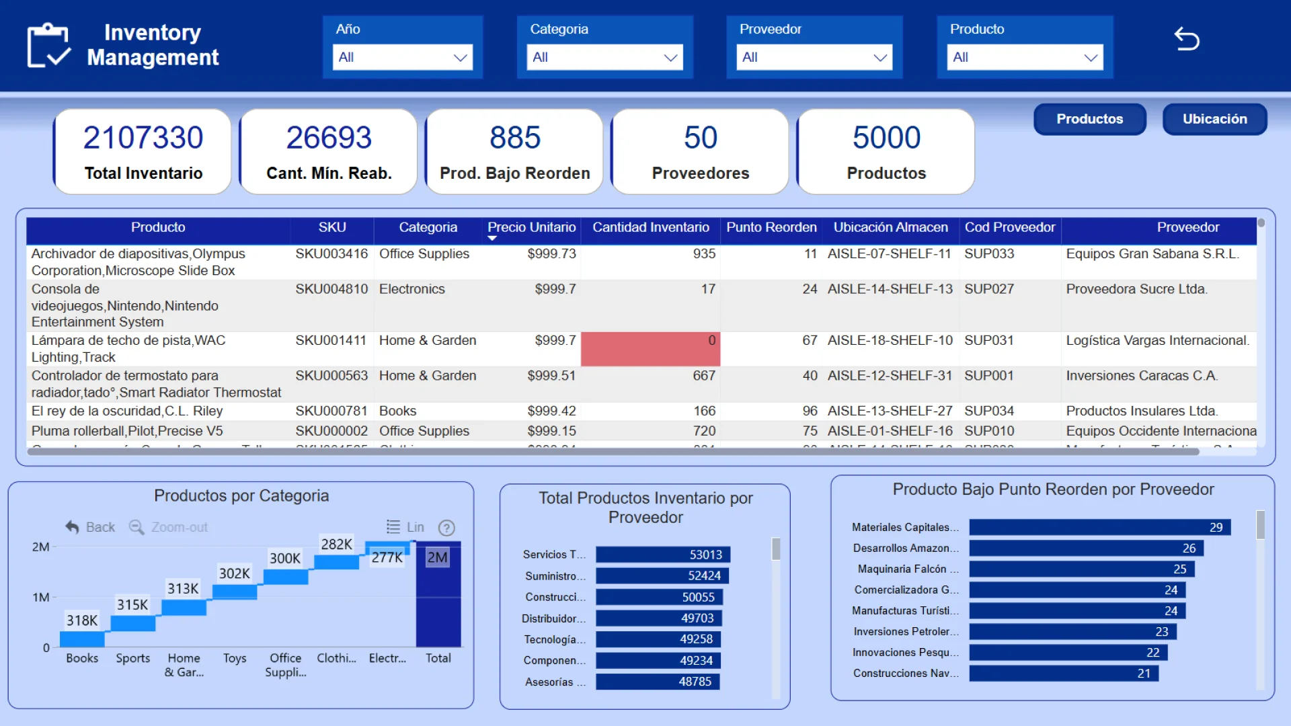Image resolution: width=1291 pixels, height=726 pixels.
Task: Click the inventory clipboard logo icon
Action: (x=48, y=46)
